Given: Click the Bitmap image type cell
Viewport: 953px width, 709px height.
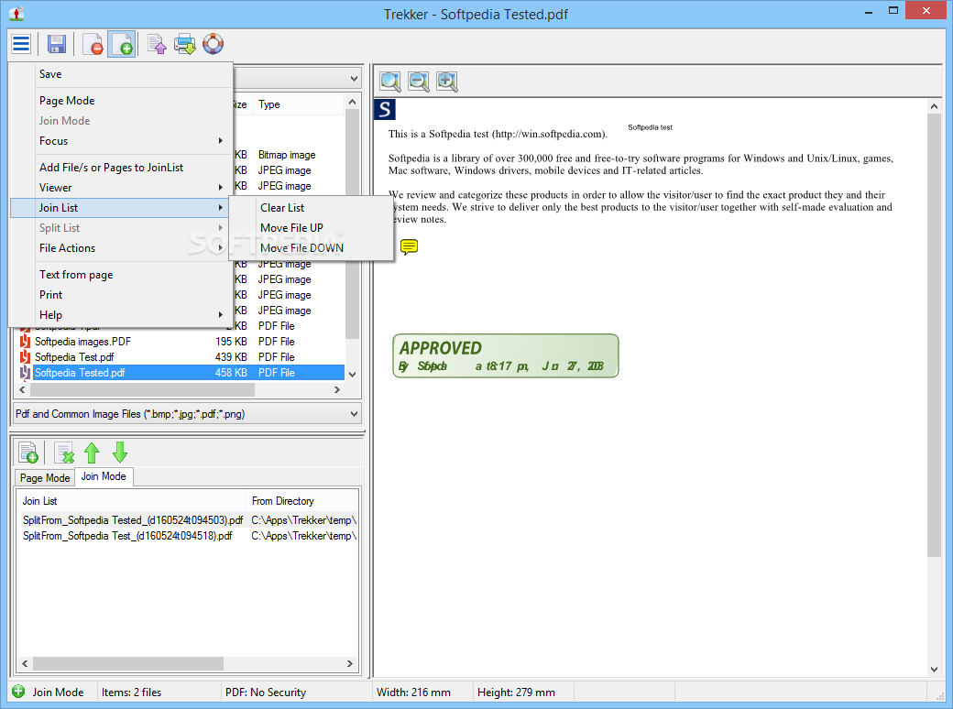Looking at the screenshot, I should [x=287, y=155].
